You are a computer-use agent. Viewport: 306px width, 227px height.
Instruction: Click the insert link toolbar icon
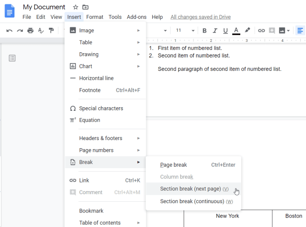(261, 31)
